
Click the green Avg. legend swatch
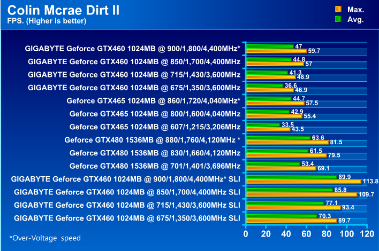pyautogui.click(x=338, y=19)
